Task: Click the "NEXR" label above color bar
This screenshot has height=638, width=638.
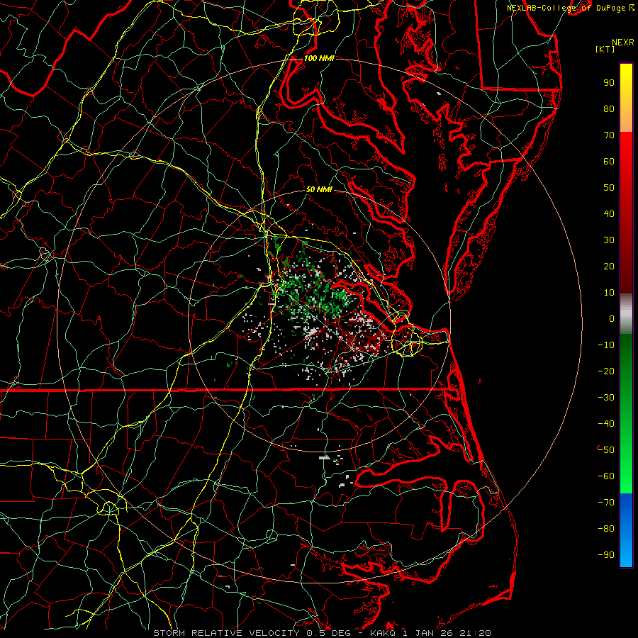Action: [x=623, y=43]
